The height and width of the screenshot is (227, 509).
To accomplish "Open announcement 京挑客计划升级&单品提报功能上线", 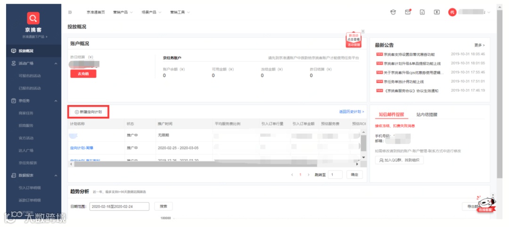I will 412,64.
